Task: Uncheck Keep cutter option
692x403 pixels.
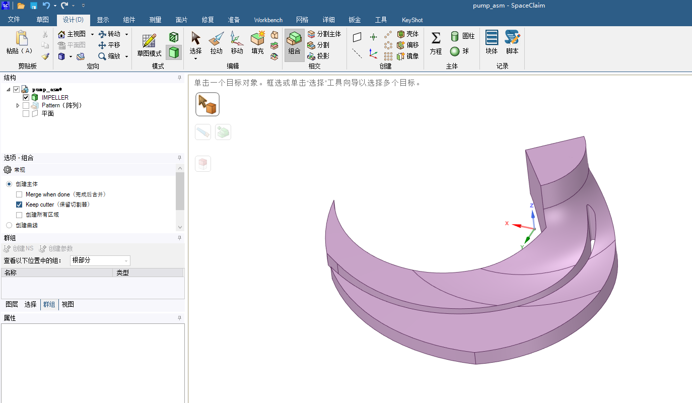Action: [19, 205]
